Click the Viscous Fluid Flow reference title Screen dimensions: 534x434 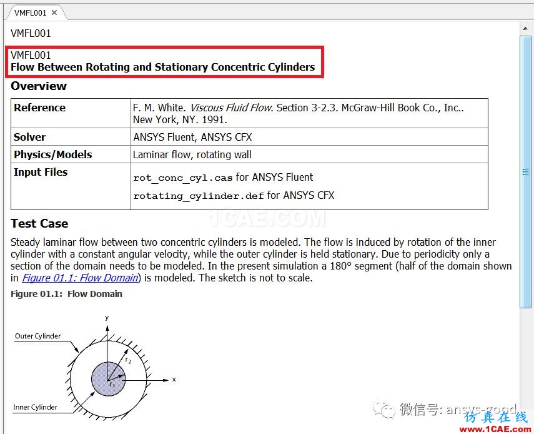point(231,108)
